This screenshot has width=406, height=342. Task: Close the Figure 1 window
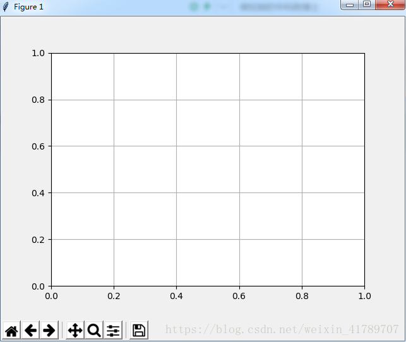click(x=390, y=4)
